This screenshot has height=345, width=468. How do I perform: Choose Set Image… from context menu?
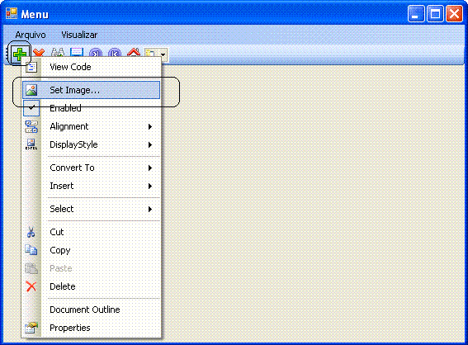(91, 90)
